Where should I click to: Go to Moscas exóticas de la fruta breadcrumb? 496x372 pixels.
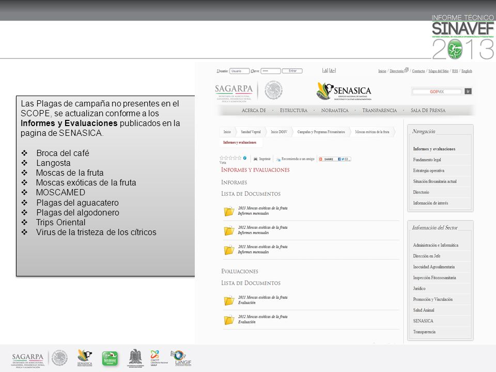(372, 132)
